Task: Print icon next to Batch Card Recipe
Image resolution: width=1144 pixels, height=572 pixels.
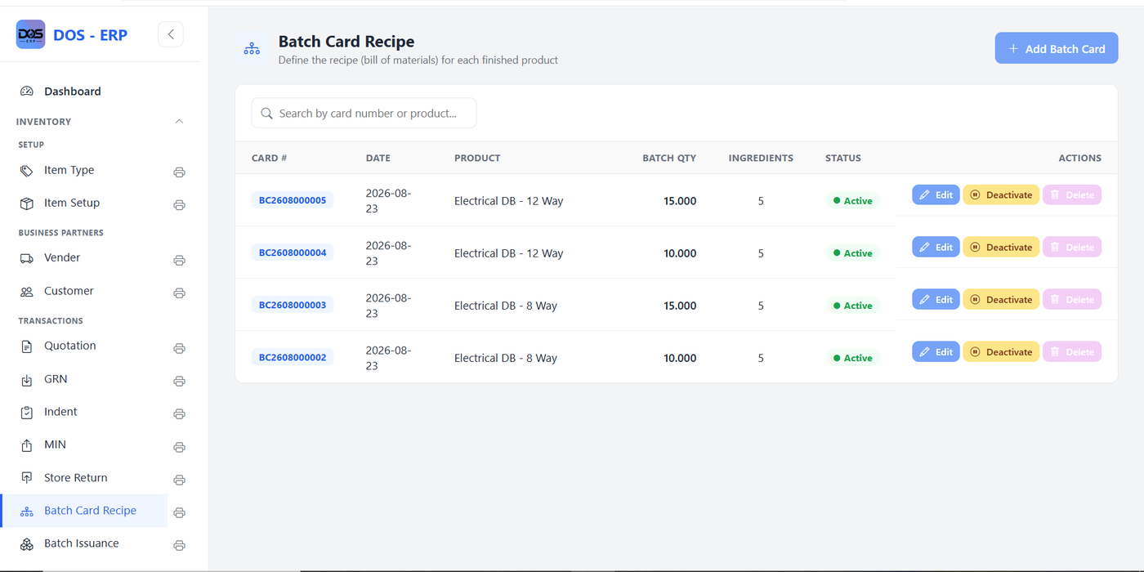Action: point(179,513)
